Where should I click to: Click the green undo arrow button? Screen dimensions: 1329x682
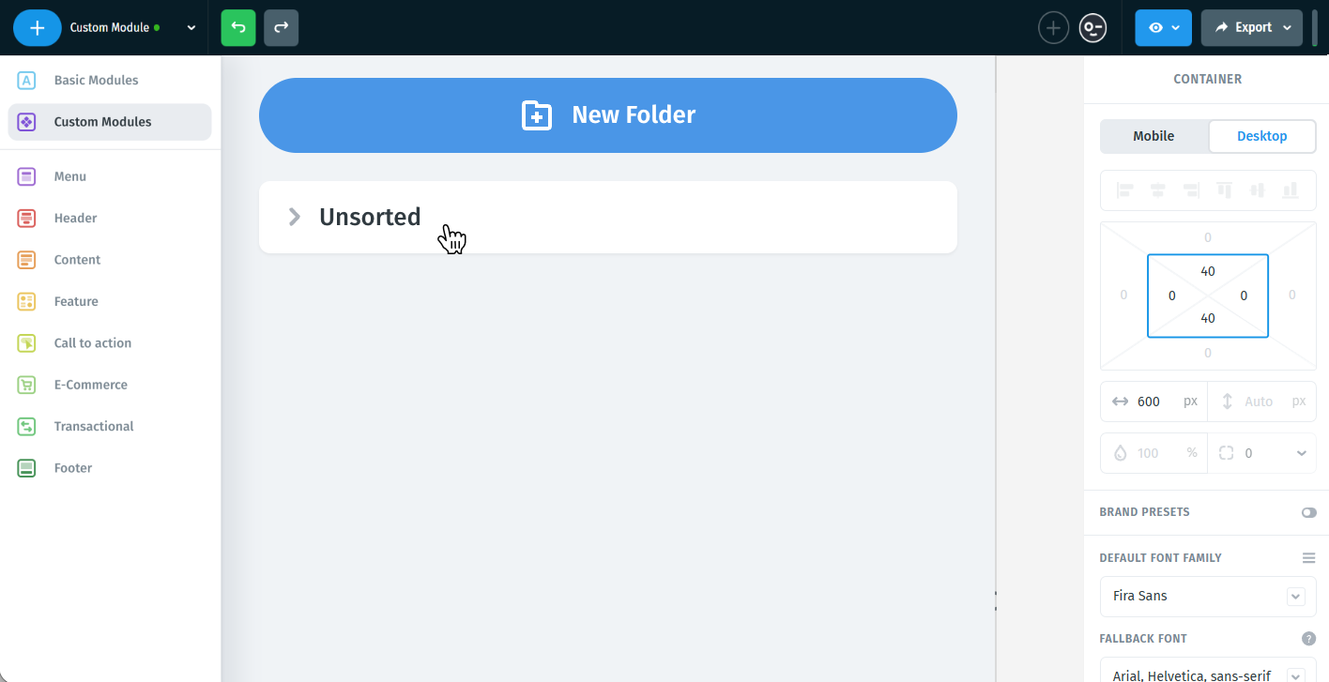point(238,28)
